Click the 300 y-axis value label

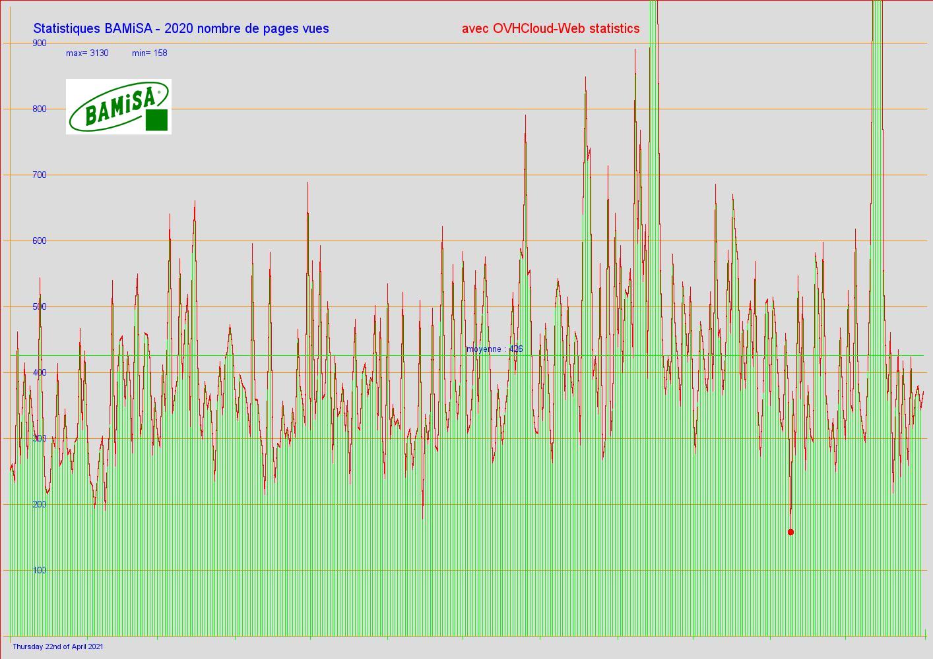tap(40, 438)
